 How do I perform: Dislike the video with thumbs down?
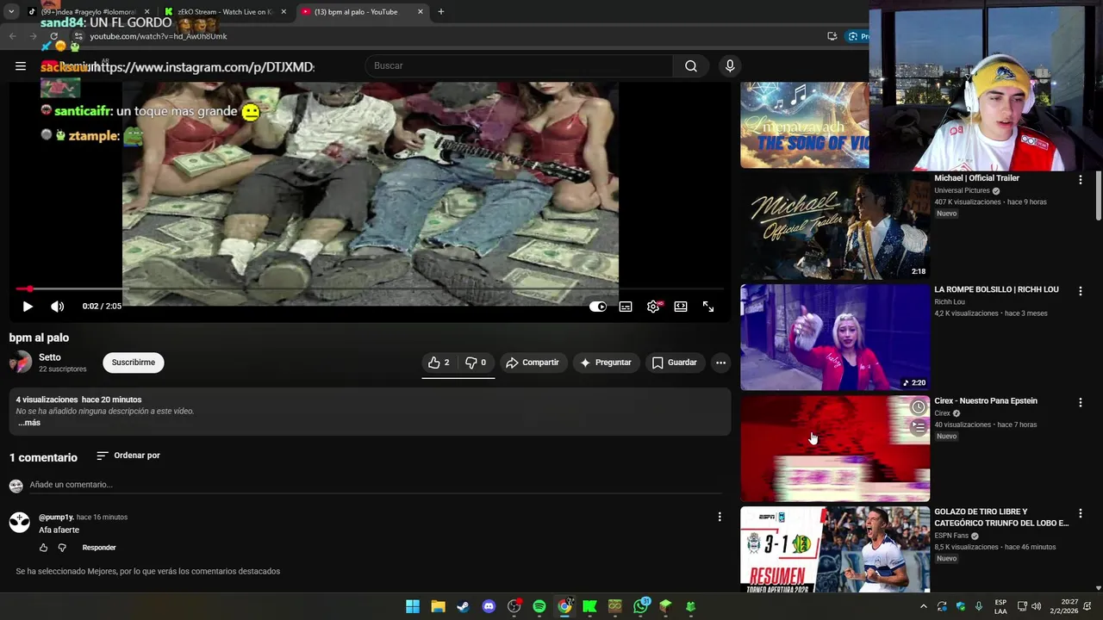click(x=476, y=363)
